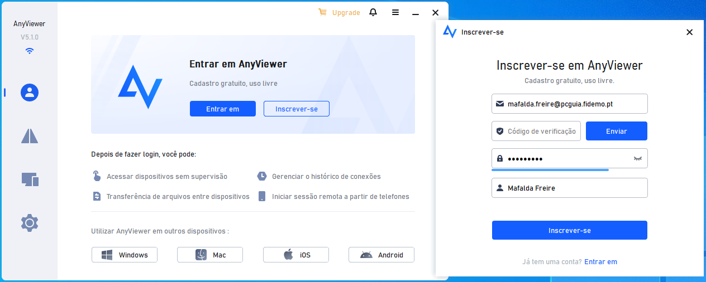This screenshot has height=282, width=706.
Task: Click the Entrar em link in the dialog
Action: (601, 261)
